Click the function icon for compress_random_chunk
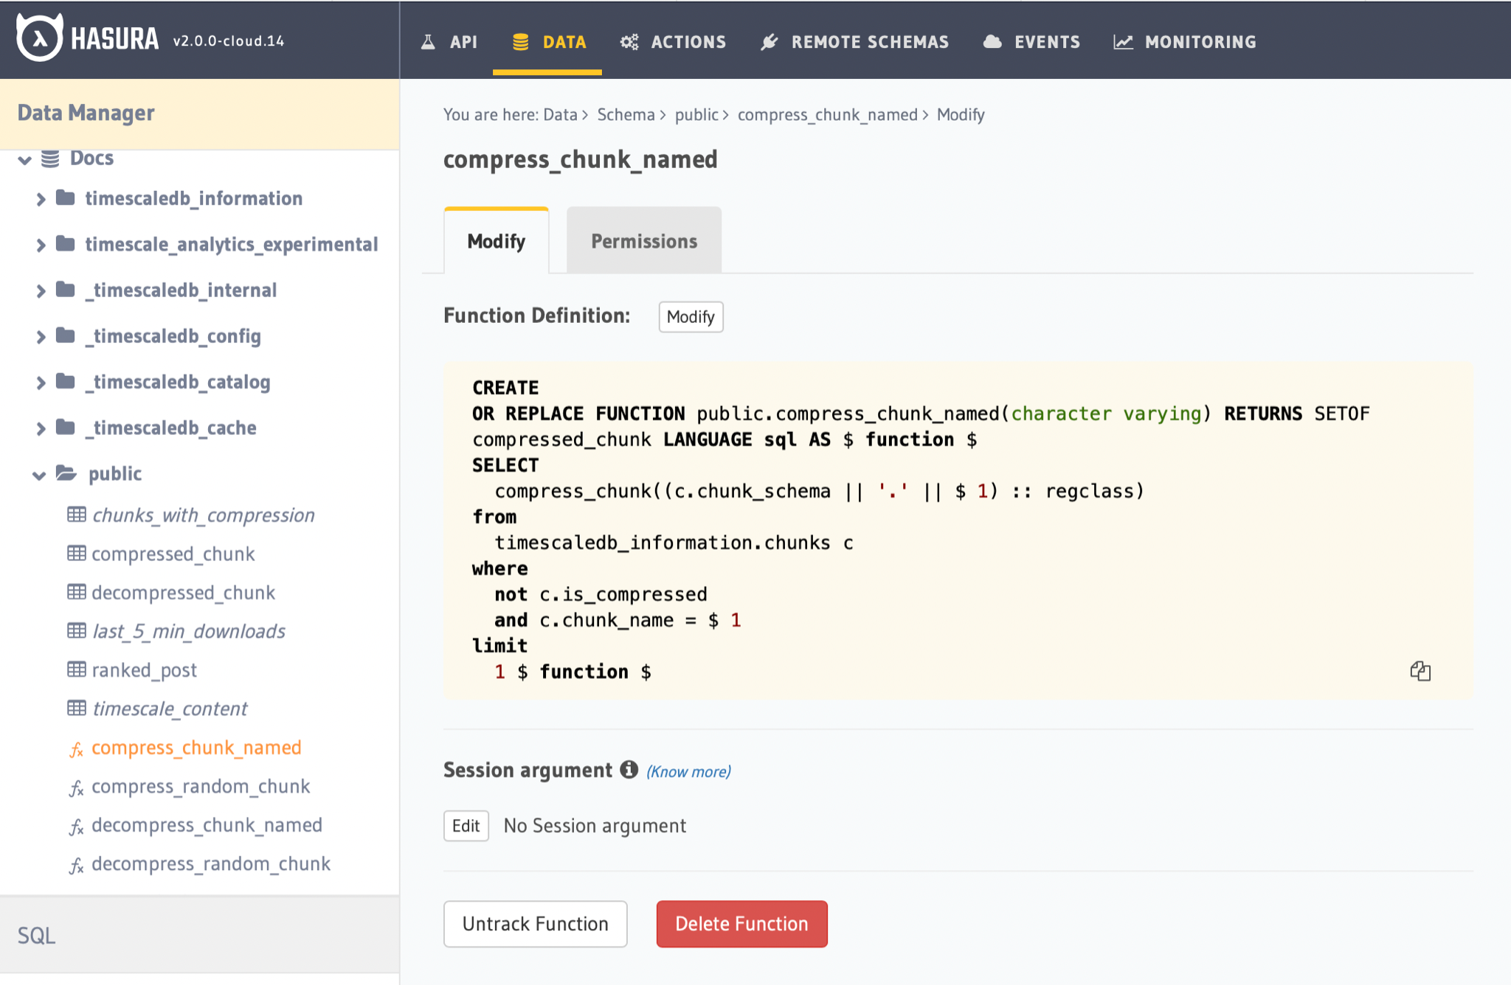 click(77, 788)
